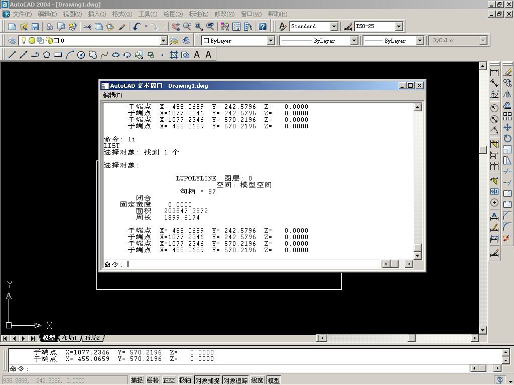Activate the Zoom realtime tool
The width and height of the screenshot is (514, 385).
[187, 27]
